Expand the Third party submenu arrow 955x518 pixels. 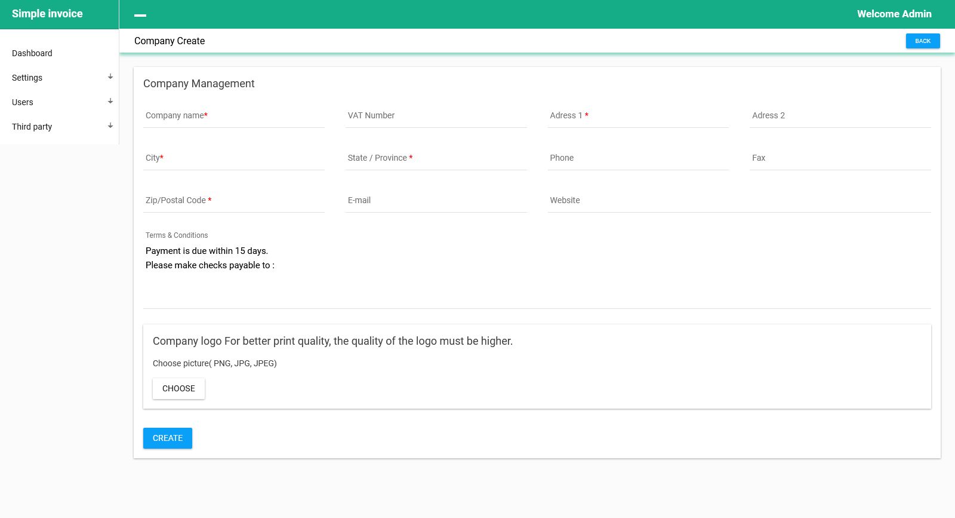[x=110, y=126]
